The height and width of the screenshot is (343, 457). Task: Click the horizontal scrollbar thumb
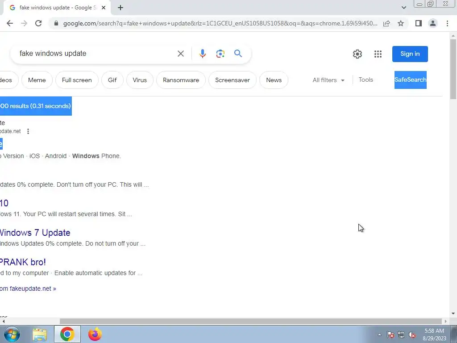(251, 321)
